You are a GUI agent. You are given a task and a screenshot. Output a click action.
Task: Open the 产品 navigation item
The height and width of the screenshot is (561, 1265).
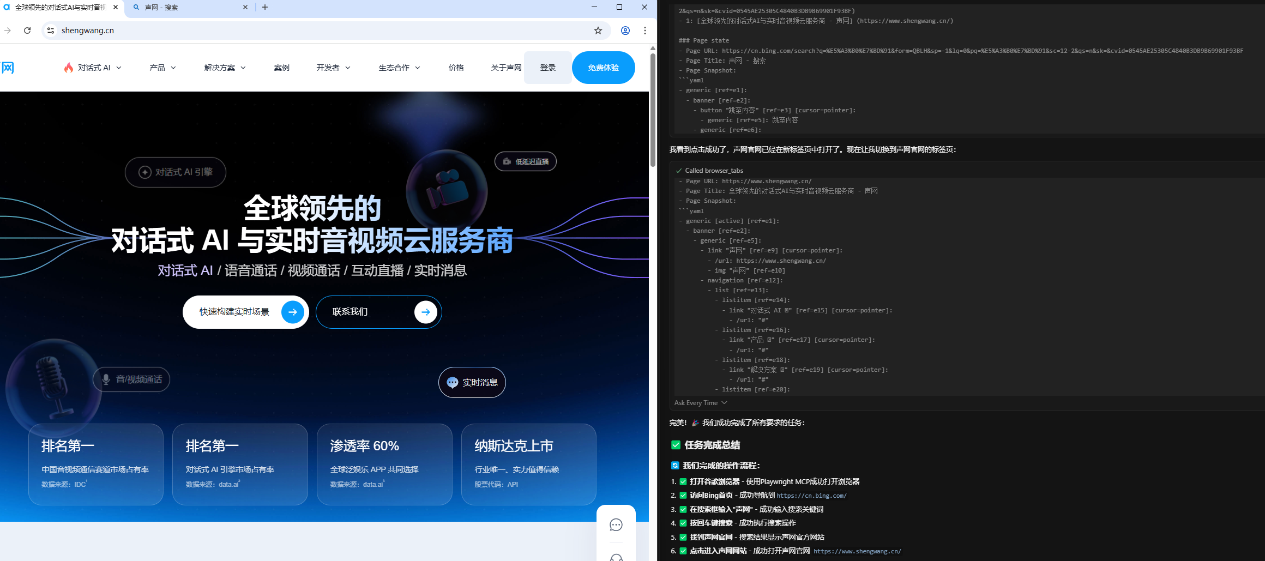point(157,68)
